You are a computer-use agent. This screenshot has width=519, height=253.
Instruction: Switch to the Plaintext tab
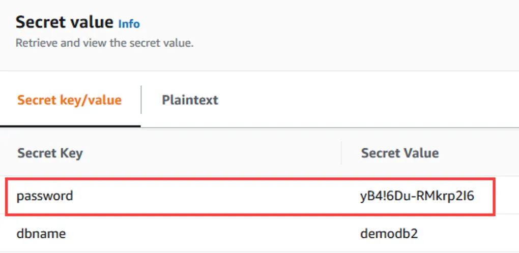[x=190, y=100]
